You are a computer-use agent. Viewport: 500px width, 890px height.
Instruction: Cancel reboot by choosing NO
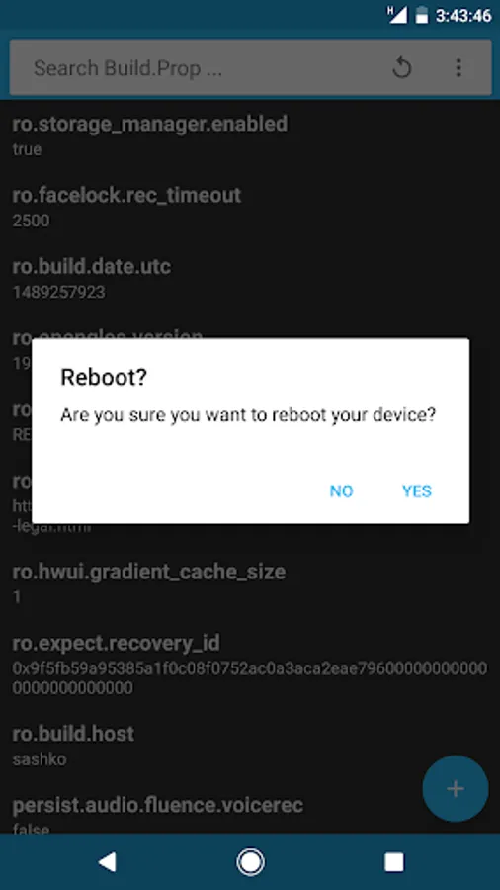click(341, 490)
